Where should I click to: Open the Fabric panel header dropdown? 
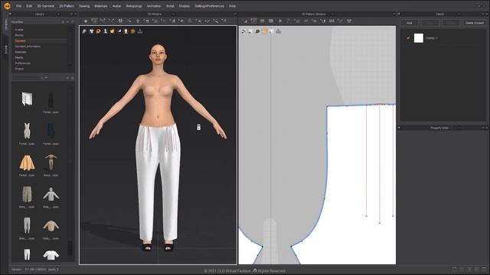click(459, 14)
